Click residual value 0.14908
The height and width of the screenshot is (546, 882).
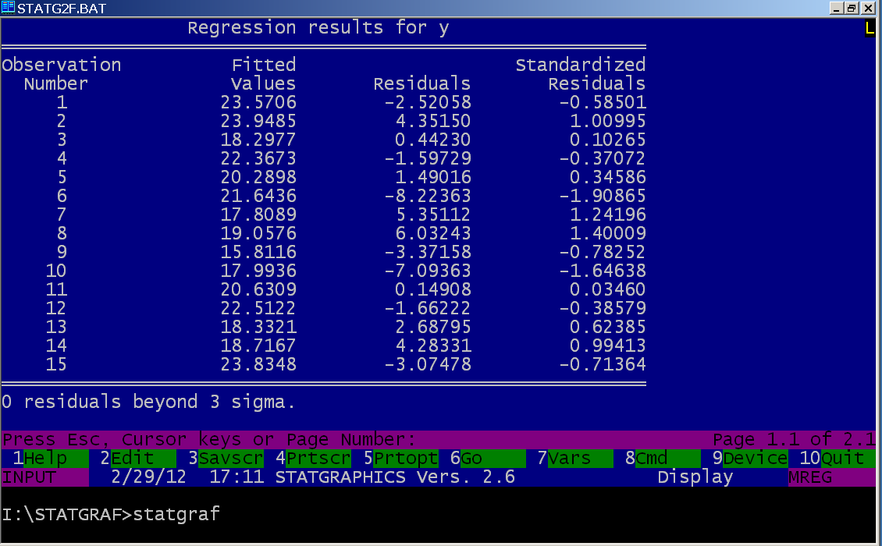[433, 289]
